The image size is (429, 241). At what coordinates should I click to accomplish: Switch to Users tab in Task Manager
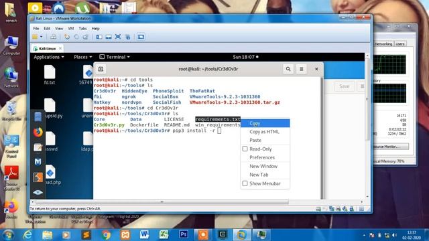tap(400, 44)
